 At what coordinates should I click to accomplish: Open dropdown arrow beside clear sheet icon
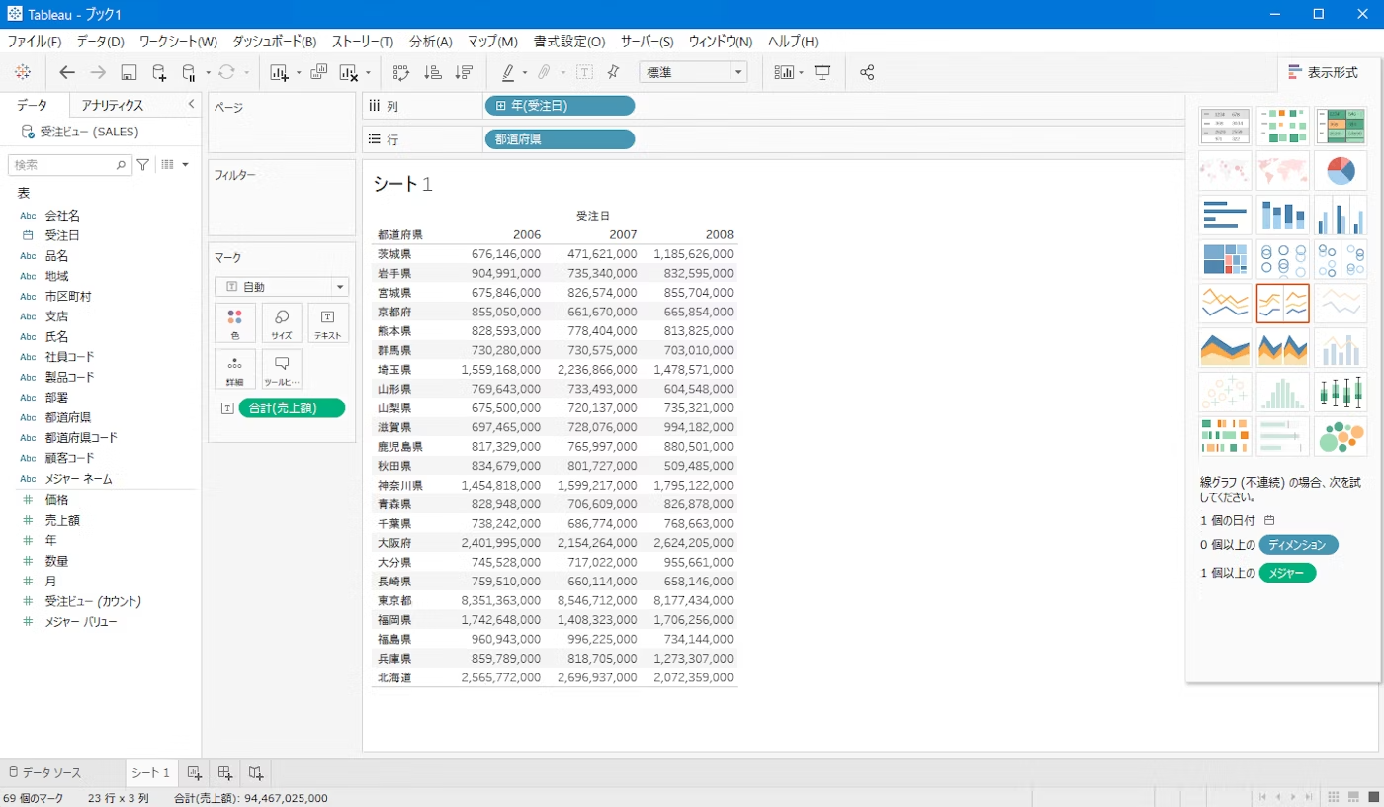[368, 72]
